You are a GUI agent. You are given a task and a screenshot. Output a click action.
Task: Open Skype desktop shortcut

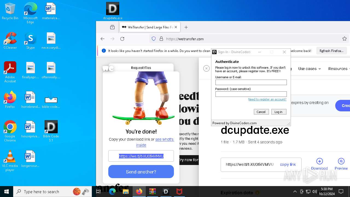(30, 41)
